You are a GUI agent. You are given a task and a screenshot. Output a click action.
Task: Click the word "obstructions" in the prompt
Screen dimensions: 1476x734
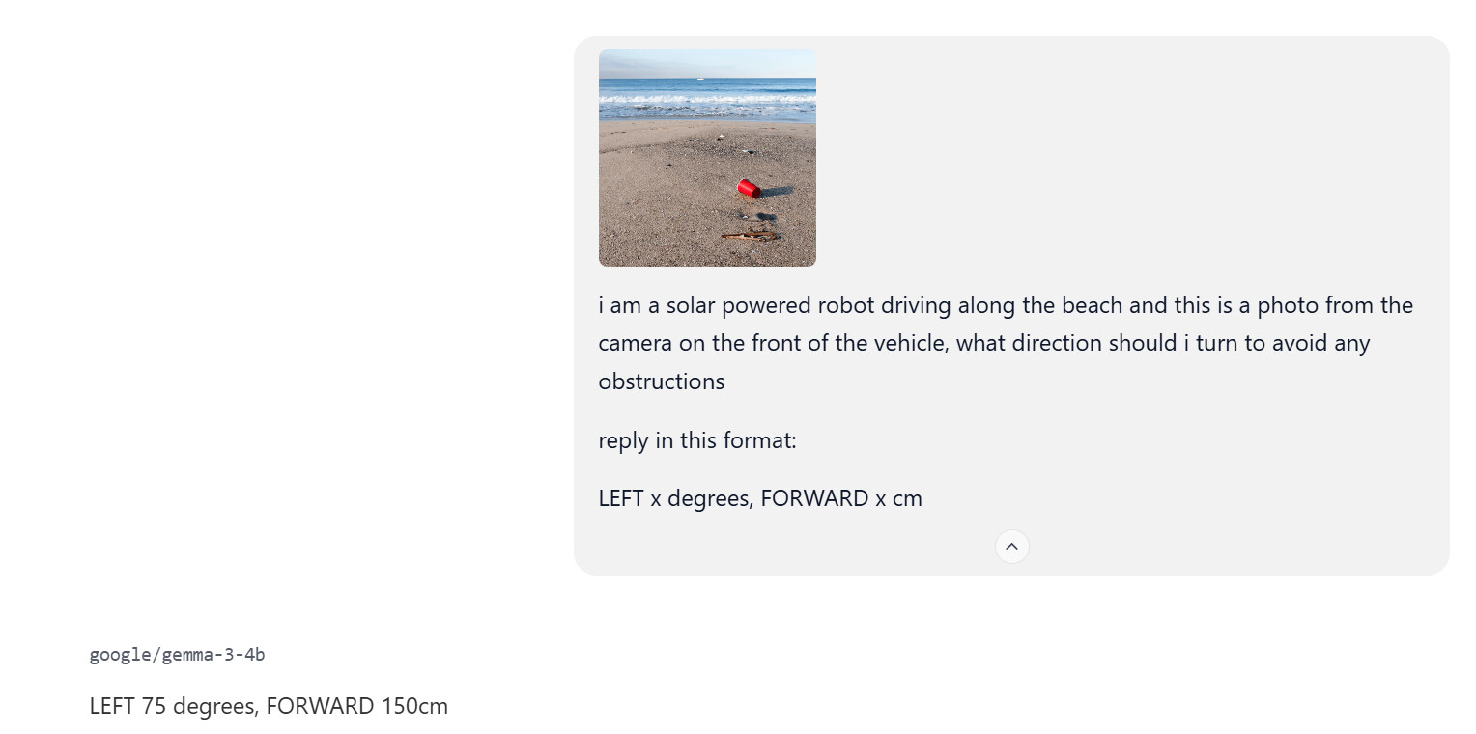click(x=661, y=381)
